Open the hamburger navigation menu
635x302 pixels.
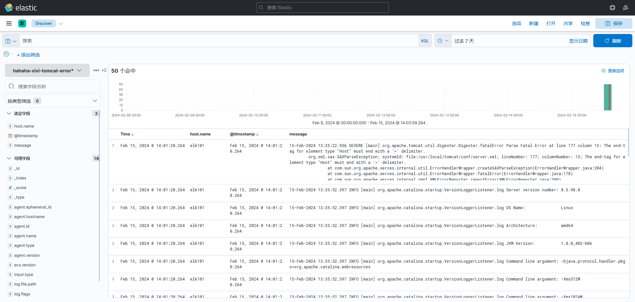click(9, 23)
